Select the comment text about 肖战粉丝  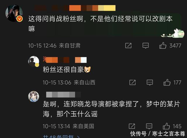pos(101,24)
